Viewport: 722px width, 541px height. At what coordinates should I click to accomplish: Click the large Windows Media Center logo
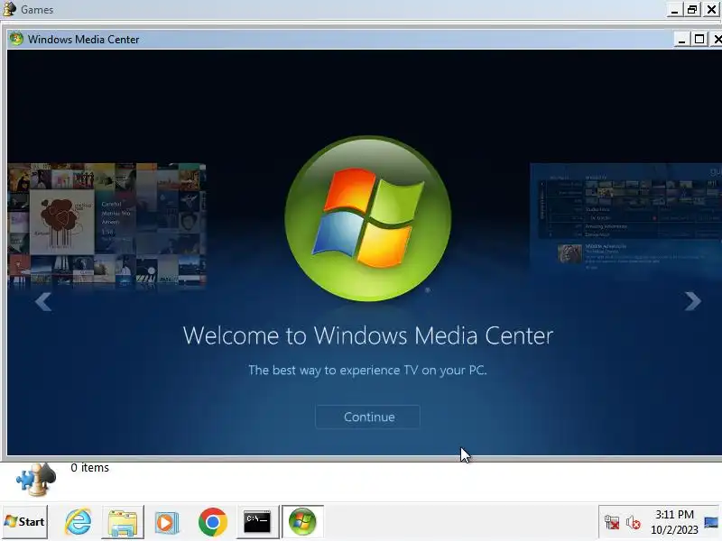(x=368, y=218)
